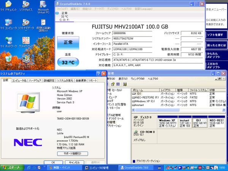Select the NEC-RESTORE (F:) volume row
Image resolution: width=228 pixels, height=171 pixels.
pos(179,97)
